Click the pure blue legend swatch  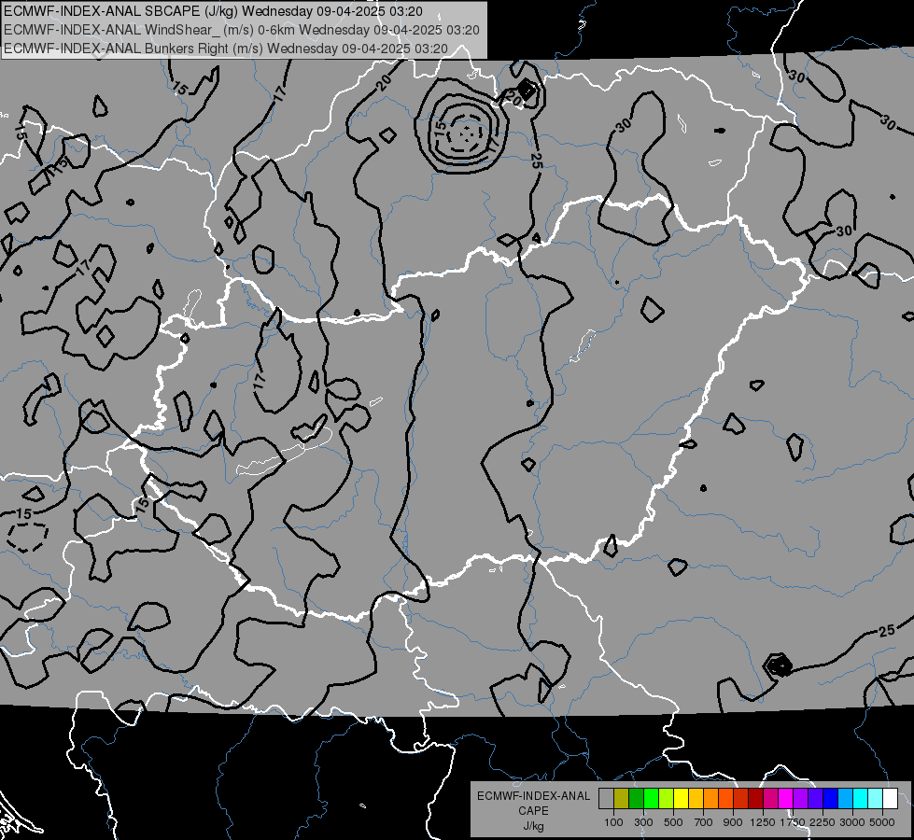click(831, 799)
